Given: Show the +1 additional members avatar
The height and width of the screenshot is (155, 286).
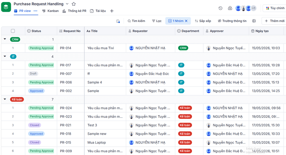Looking at the screenshot, I should pyautogui.click(x=254, y=8).
